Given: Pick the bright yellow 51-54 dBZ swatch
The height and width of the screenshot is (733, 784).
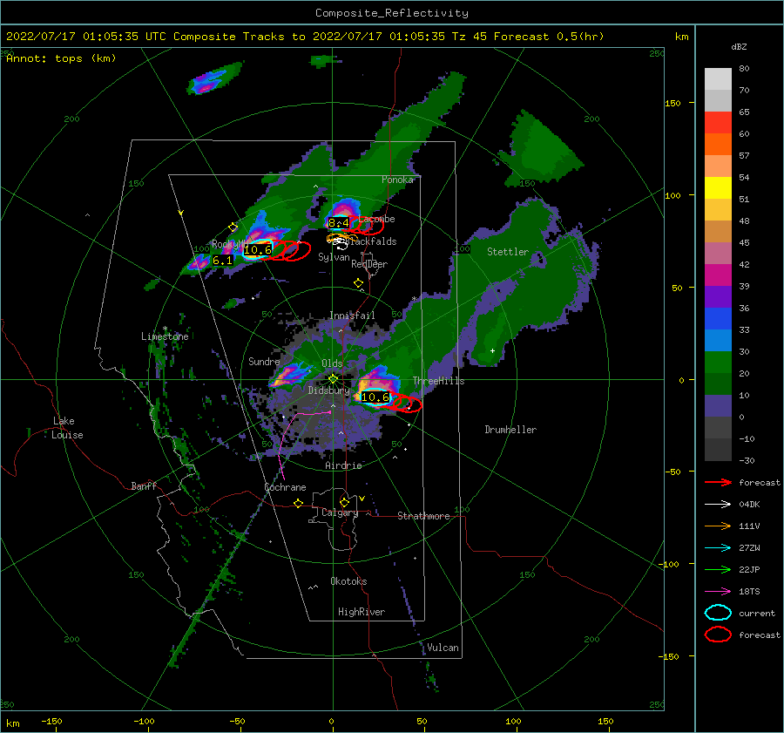Looking at the screenshot, I should (718, 188).
